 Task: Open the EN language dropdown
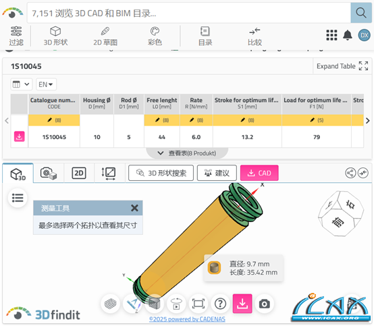click(46, 84)
